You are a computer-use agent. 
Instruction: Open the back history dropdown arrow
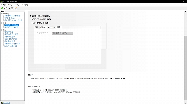pyautogui.click(x=9, y=8)
